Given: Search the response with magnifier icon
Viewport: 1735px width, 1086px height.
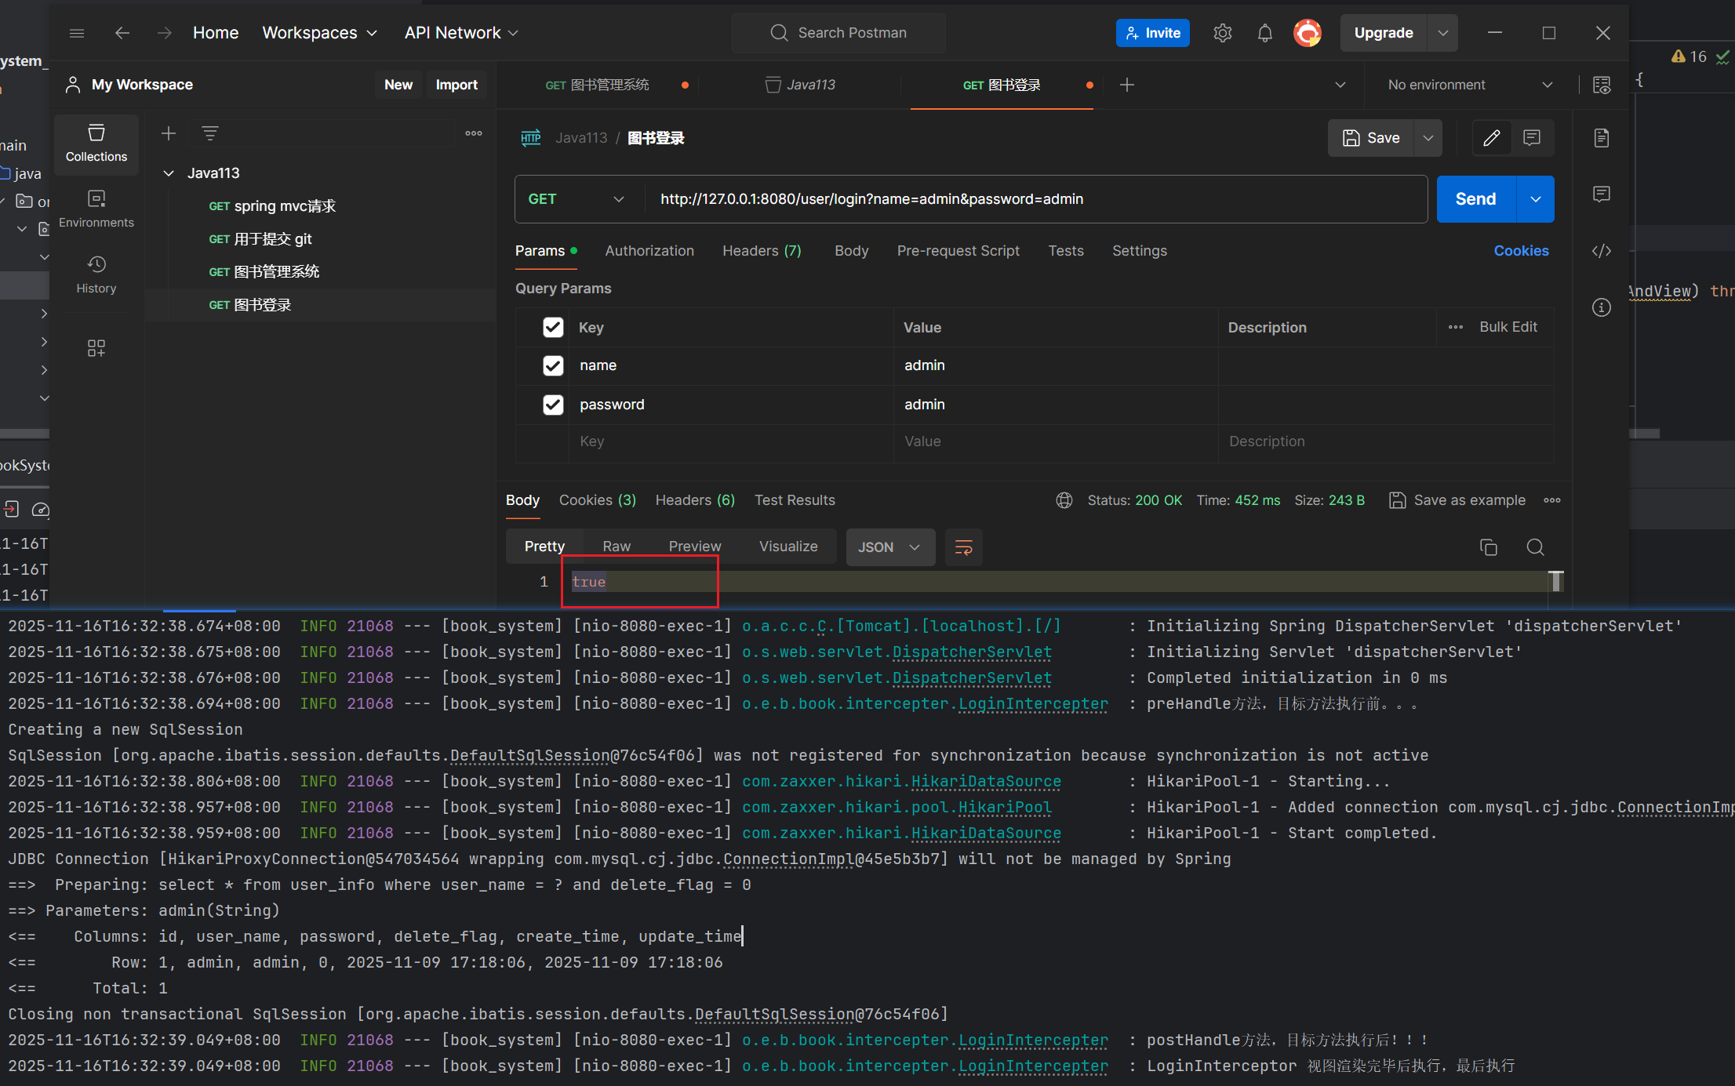Looking at the screenshot, I should [1535, 547].
